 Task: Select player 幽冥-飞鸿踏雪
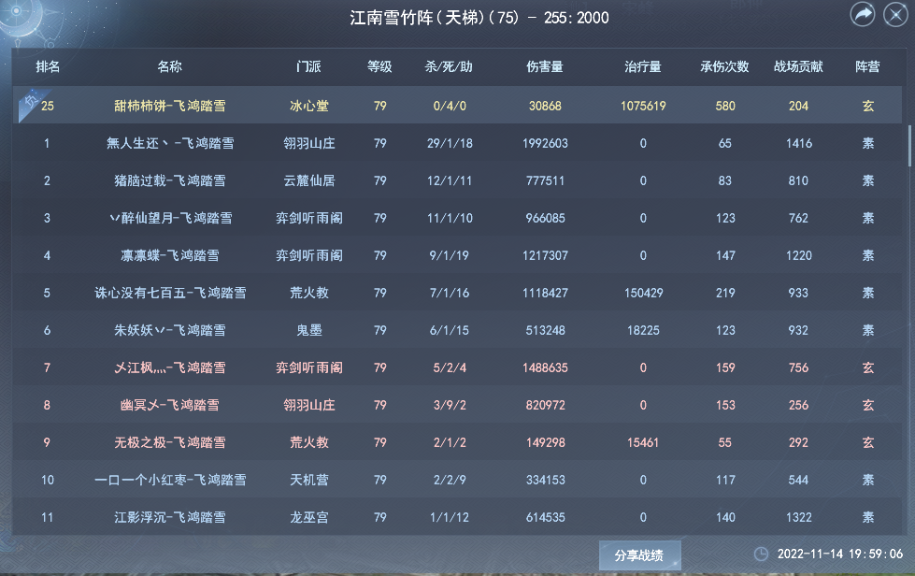pyautogui.click(x=170, y=405)
